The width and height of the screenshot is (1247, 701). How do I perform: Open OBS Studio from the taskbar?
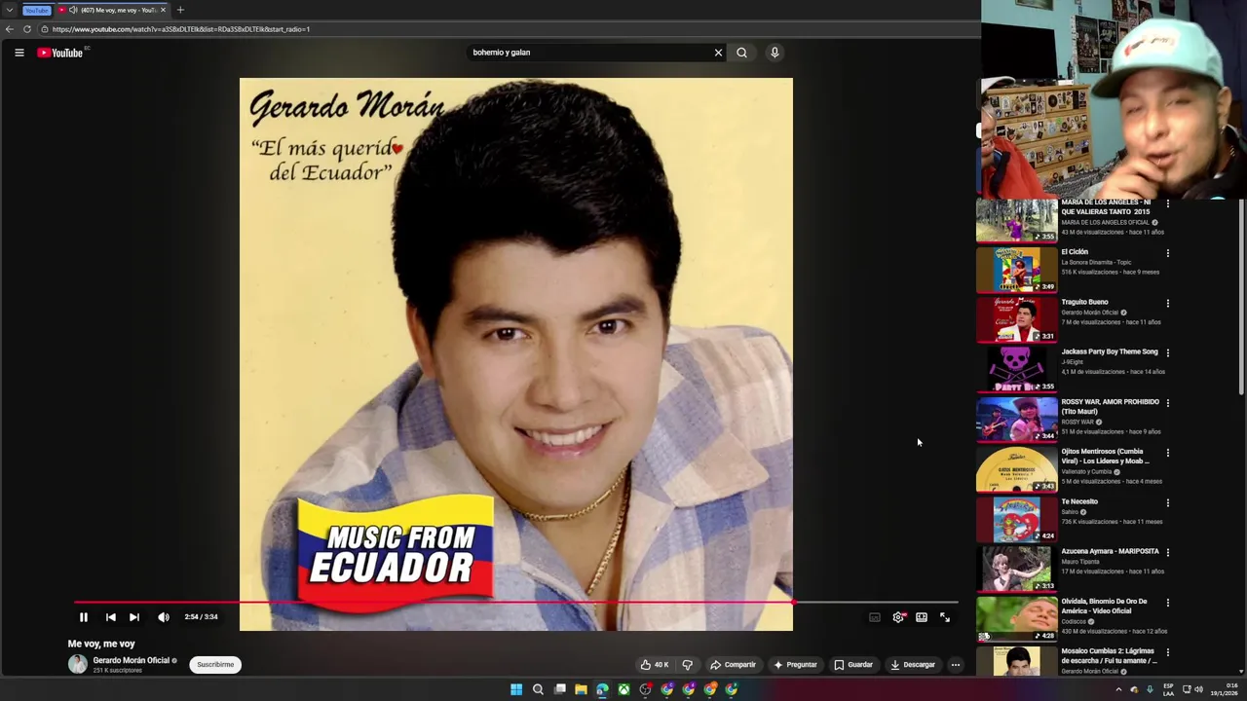tap(645, 689)
